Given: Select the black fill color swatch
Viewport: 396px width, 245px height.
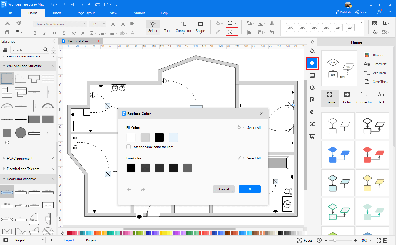Looking at the screenshot, I should click(159, 137).
